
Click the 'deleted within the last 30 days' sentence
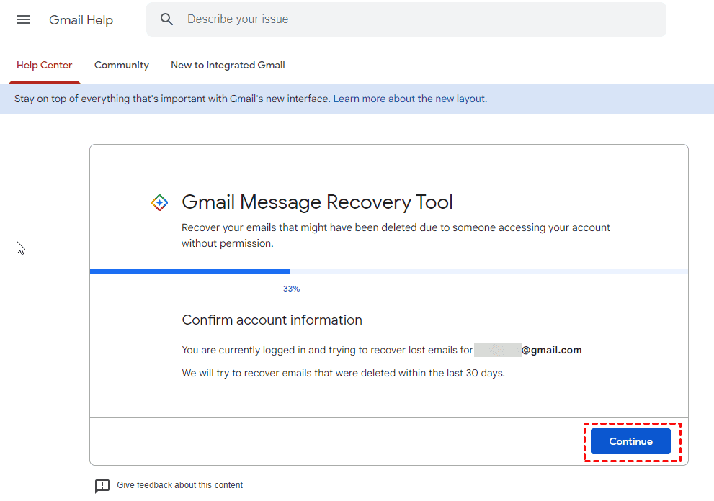[344, 373]
